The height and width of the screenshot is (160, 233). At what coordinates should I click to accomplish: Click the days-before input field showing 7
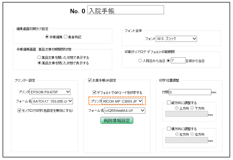[x=178, y=61]
